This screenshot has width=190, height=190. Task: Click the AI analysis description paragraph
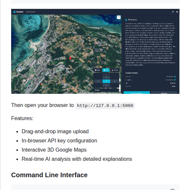tap(150, 44)
